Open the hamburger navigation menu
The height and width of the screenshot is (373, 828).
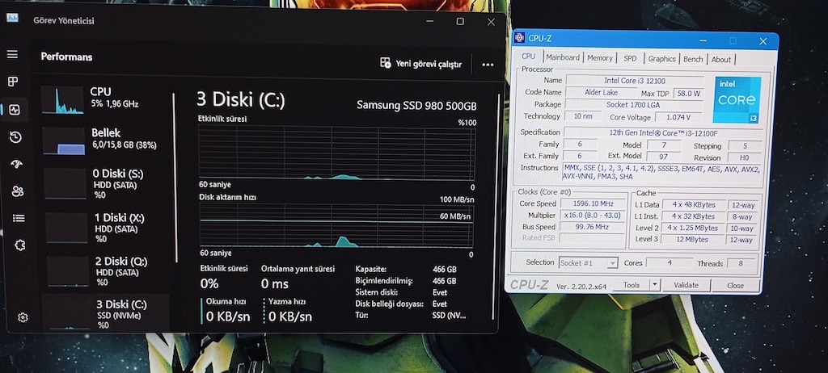(x=12, y=54)
